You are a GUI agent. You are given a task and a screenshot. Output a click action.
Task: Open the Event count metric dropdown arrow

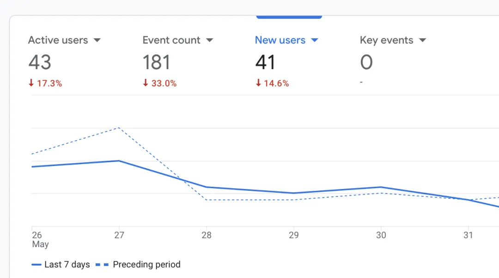pos(209,41)
